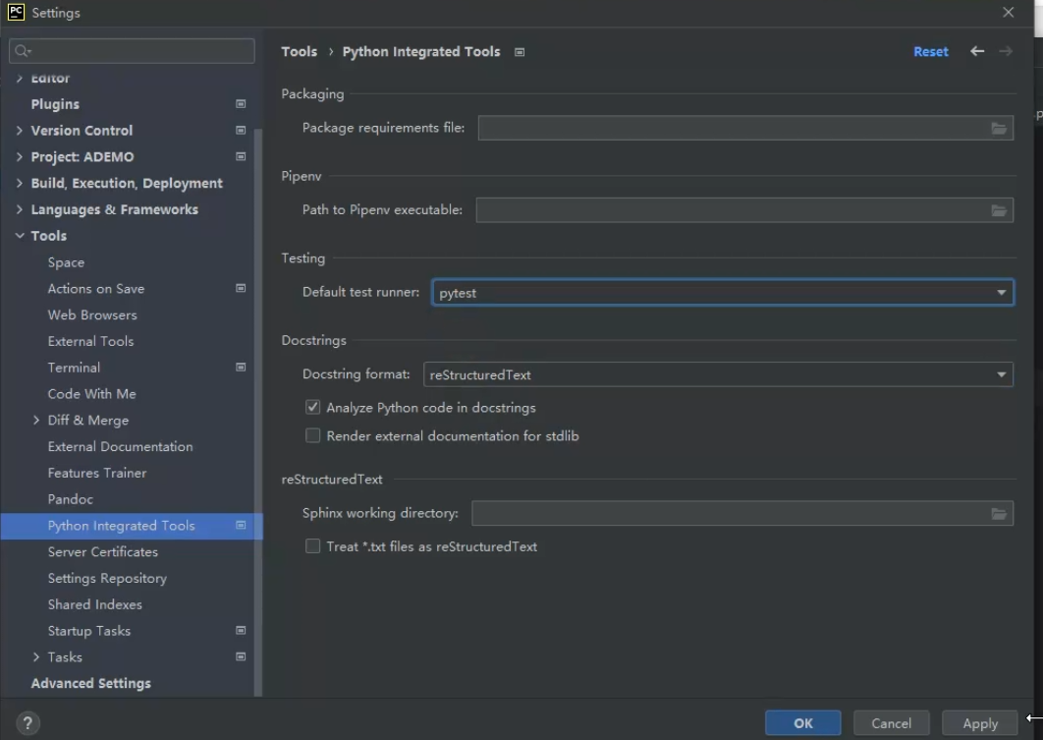Browse for Sphinx working directory folder icon
Screen dimensions: 1043x740
(999, 513)
